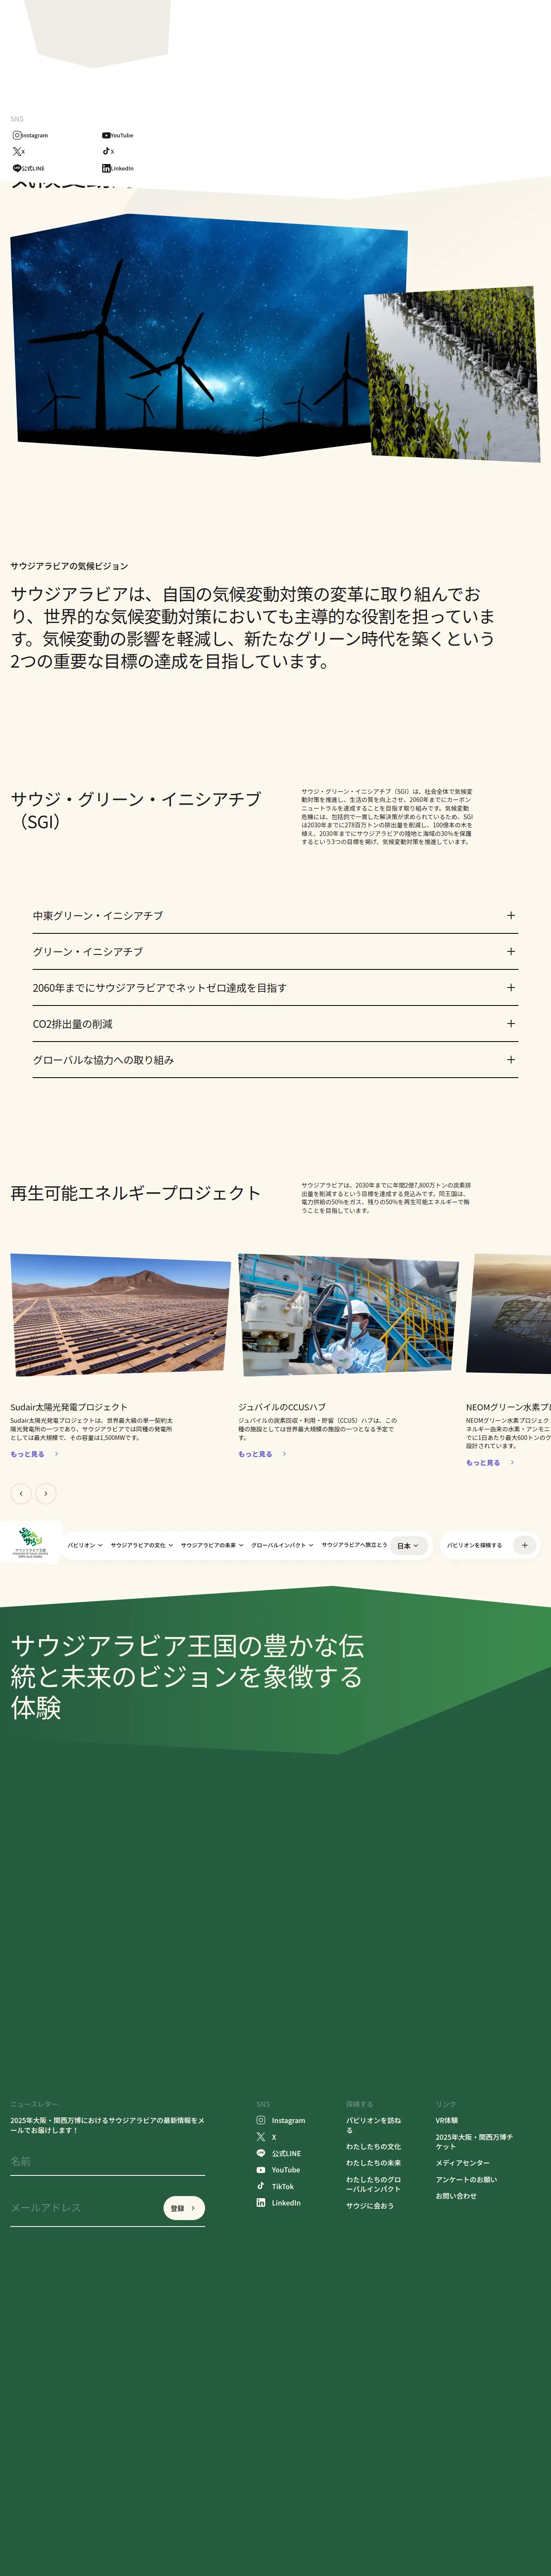Open the Sudair solar project thumbnail
551x2576 pixels.
click(x=120, y=1315)
